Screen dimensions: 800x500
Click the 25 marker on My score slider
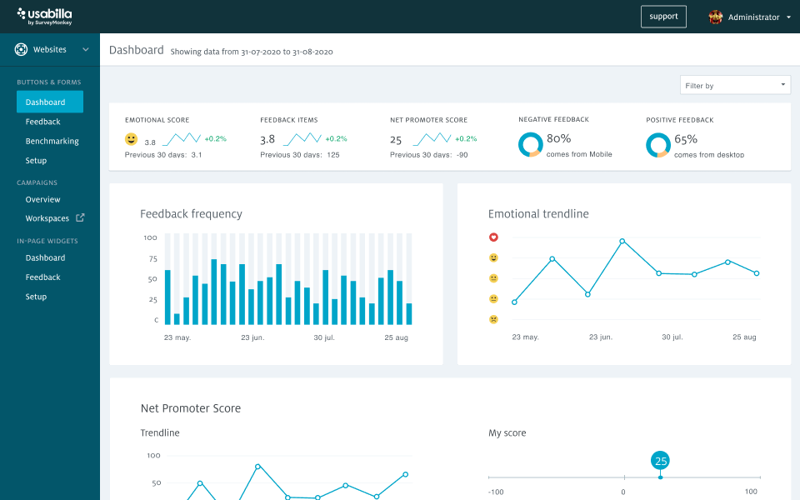click(661, 461)
